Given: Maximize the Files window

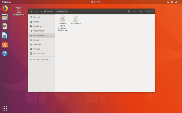Looking at the screenshot, I should point(150,11).
